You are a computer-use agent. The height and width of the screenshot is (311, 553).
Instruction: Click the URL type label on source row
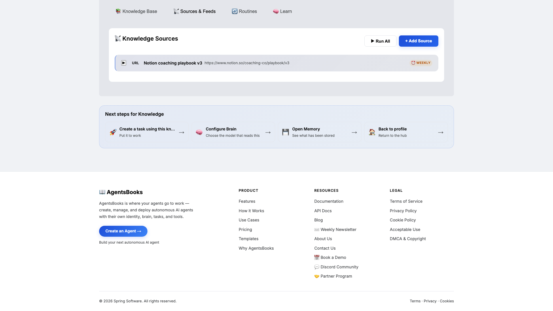[135, 63]
